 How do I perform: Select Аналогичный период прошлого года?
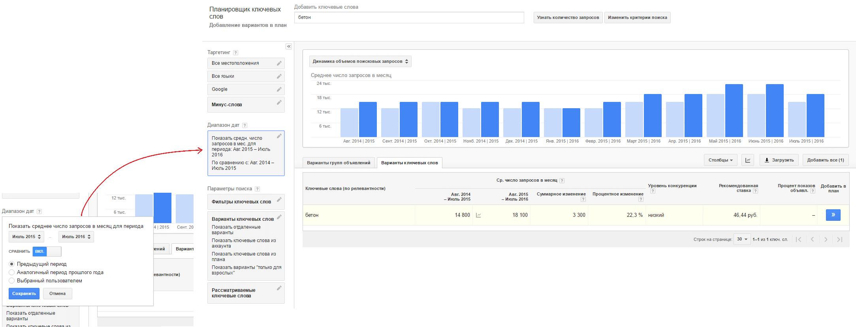pos(11,272)
